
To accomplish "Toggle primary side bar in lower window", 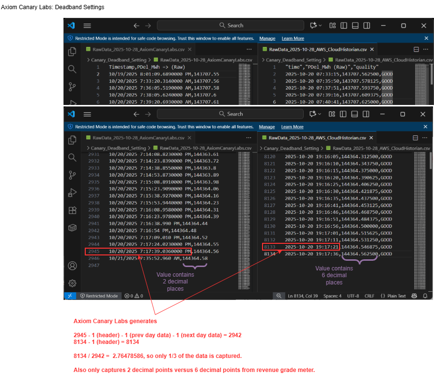I will click(x=343, y=114).
